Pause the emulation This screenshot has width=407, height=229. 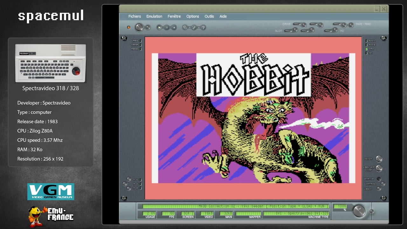point(167,27)
